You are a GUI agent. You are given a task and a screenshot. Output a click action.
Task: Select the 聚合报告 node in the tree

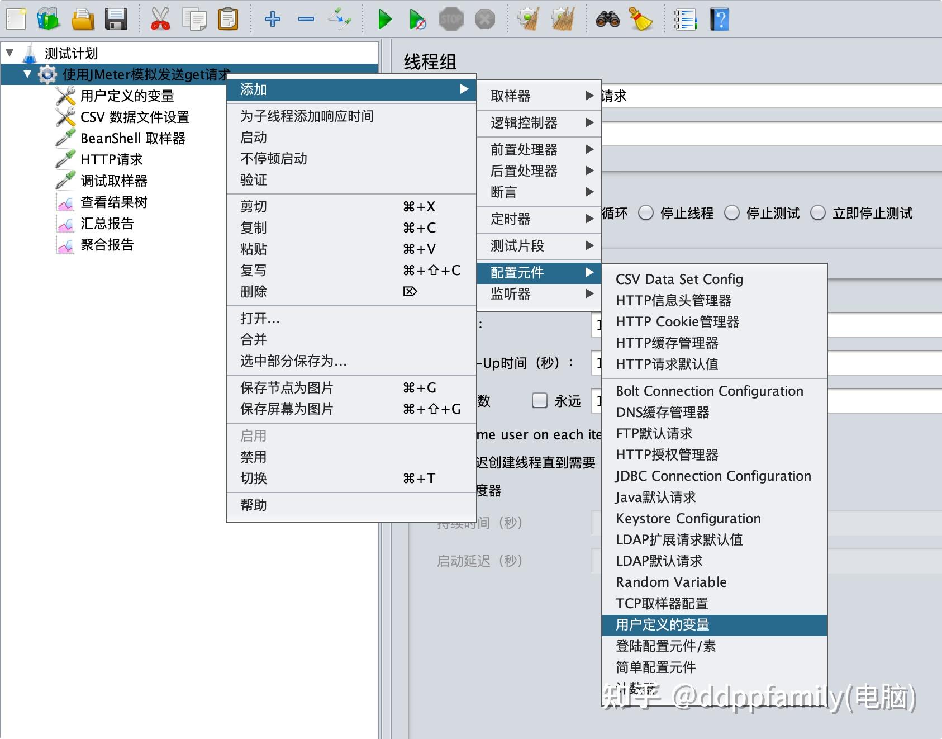point(106,245)
